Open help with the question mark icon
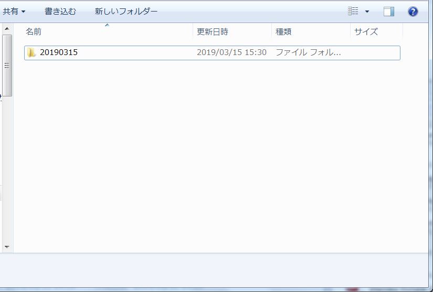 click(x=413, y=12)
